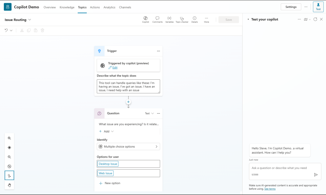Zoom in on the authoring canvas
This screenshot has height=195, width=326.
click(9, 138)
